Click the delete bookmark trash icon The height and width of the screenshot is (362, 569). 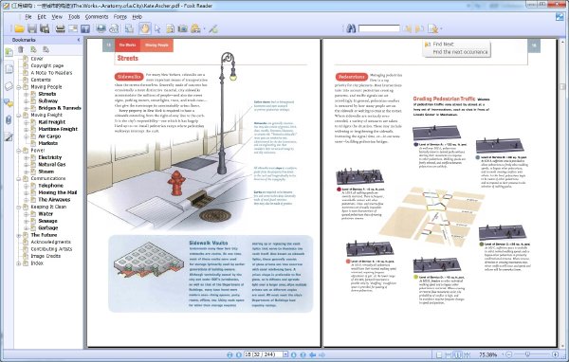click(21, 49)
